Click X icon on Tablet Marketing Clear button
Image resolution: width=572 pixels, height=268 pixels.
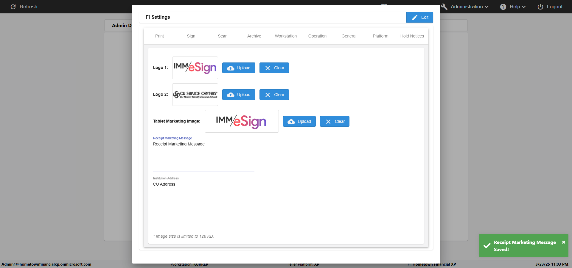point(328,122)
